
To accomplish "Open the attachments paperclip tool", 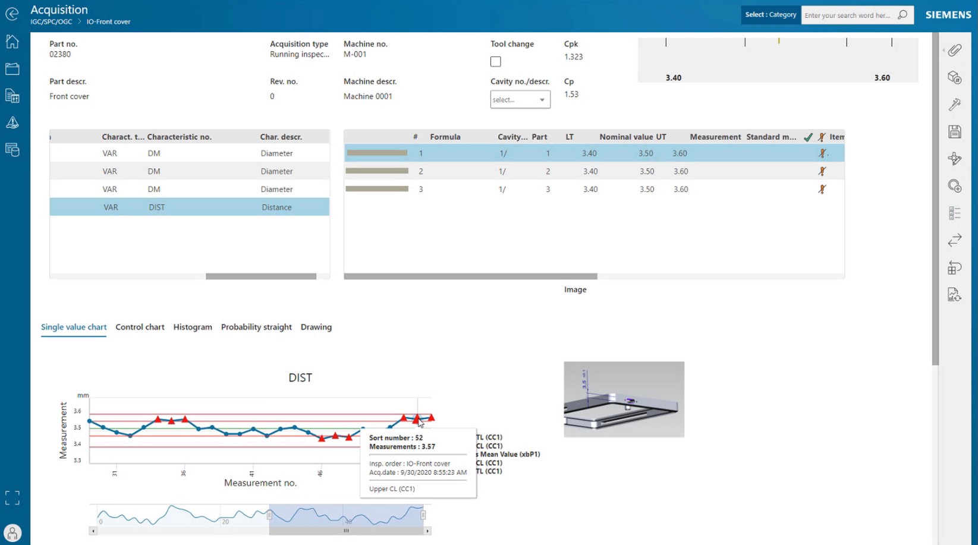I will 955,51.
